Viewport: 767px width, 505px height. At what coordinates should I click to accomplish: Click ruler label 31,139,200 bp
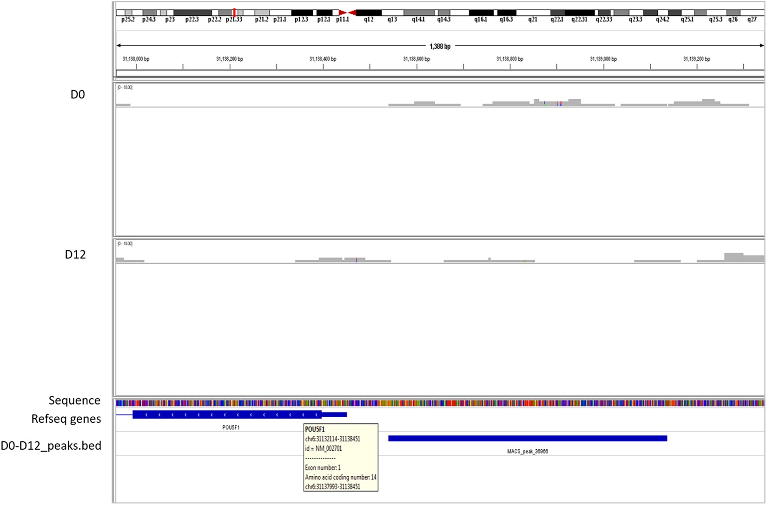coord(697,59)
